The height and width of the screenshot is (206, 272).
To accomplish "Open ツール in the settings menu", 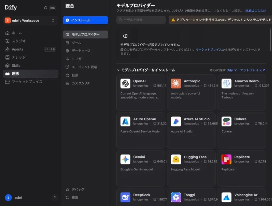I will pos(86,43).
